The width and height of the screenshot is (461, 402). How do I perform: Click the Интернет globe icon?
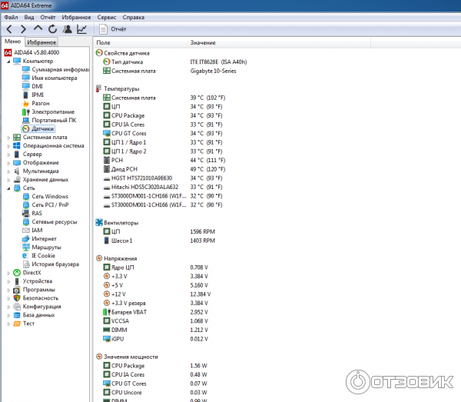pyautogui.click(x=26, y=239)
